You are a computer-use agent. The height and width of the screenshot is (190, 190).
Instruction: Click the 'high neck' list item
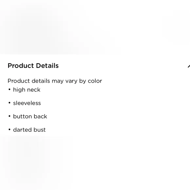(x=27, y=90)
